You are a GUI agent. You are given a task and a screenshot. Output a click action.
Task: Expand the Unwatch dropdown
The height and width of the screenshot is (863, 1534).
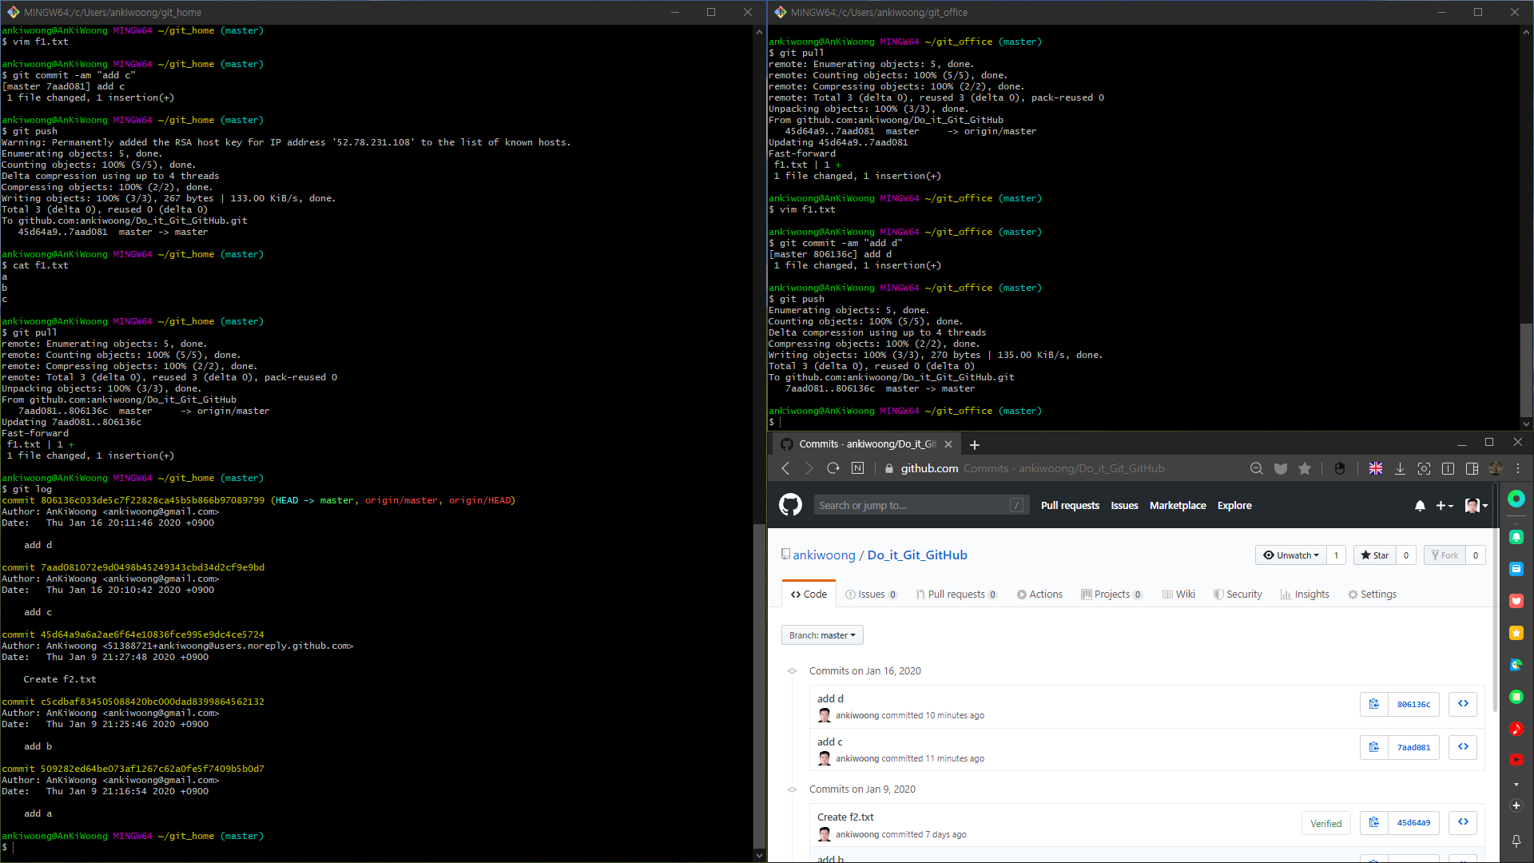(x=1291, y=555)
